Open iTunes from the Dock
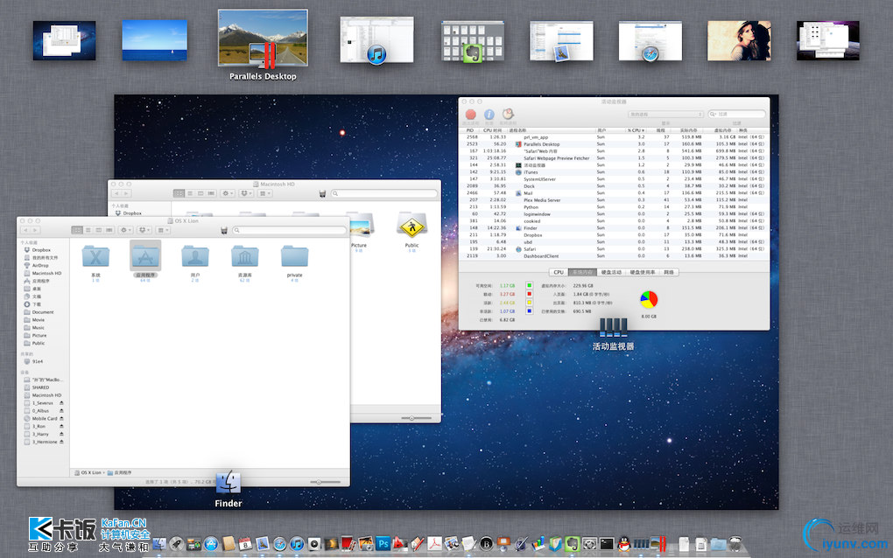This screenshot has height=558, width=893. tap(297, 544)
